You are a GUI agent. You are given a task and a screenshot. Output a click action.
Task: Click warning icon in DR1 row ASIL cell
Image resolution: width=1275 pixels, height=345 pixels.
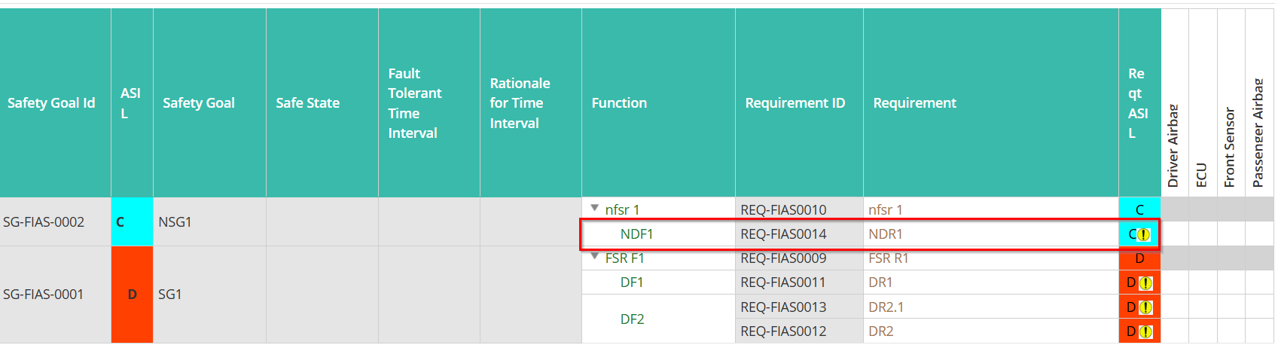tap(1145, 283)
